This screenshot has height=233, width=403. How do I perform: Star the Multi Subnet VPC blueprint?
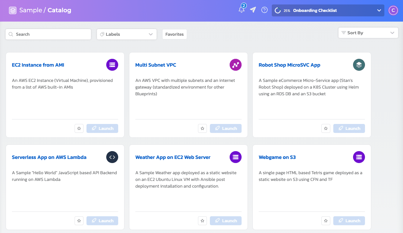[x=202, y=128]
